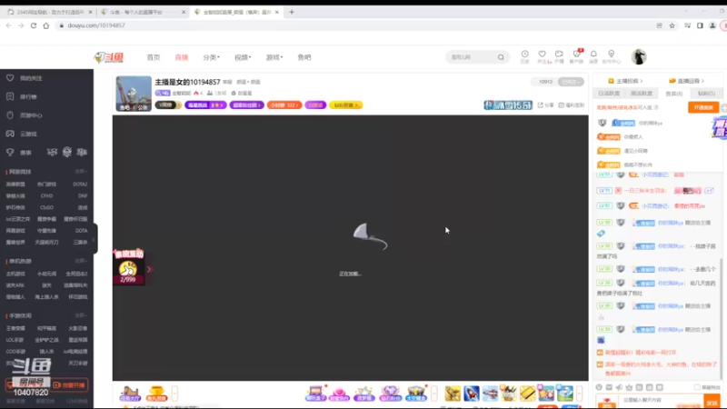Click the purple fan badge pill with stars
Viewport: 727px width, 409px height.
coord(205,105)
